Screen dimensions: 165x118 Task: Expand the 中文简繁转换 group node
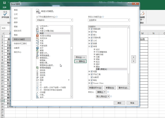pos(95,52)
